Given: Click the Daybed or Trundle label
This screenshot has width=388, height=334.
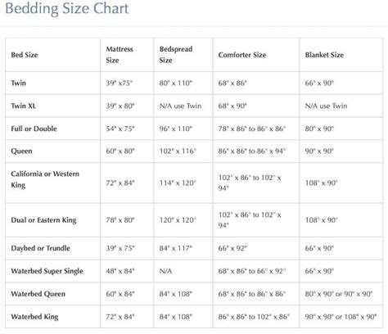Looking at the screenshot, I should pyautogui.click(x=40, y=248).
